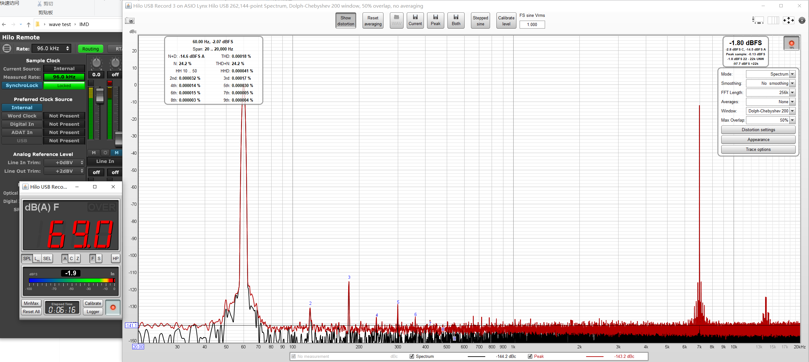The width and height of the screenshot is (809, 362).
Task: Select Slow time response S
Action: point(99,258)
